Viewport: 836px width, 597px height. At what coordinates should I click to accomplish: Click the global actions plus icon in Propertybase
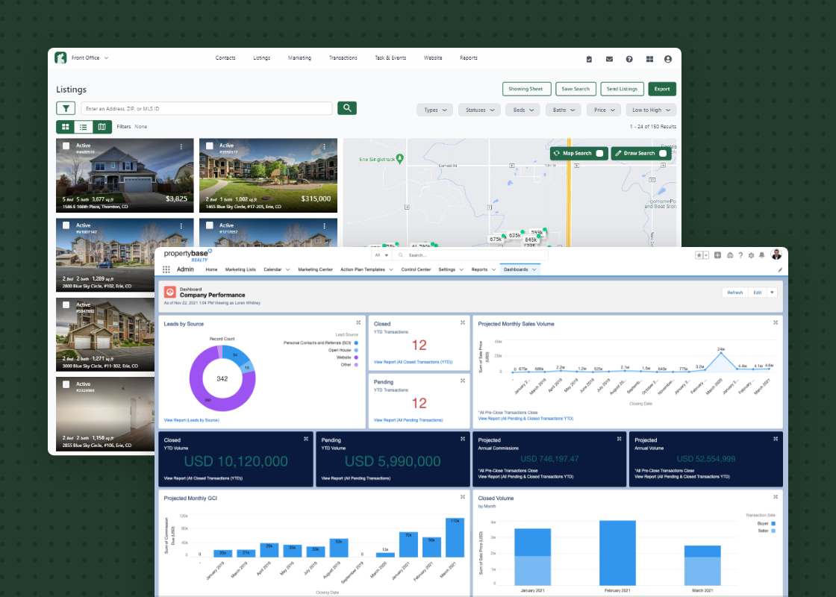click(x=717, y=255)
